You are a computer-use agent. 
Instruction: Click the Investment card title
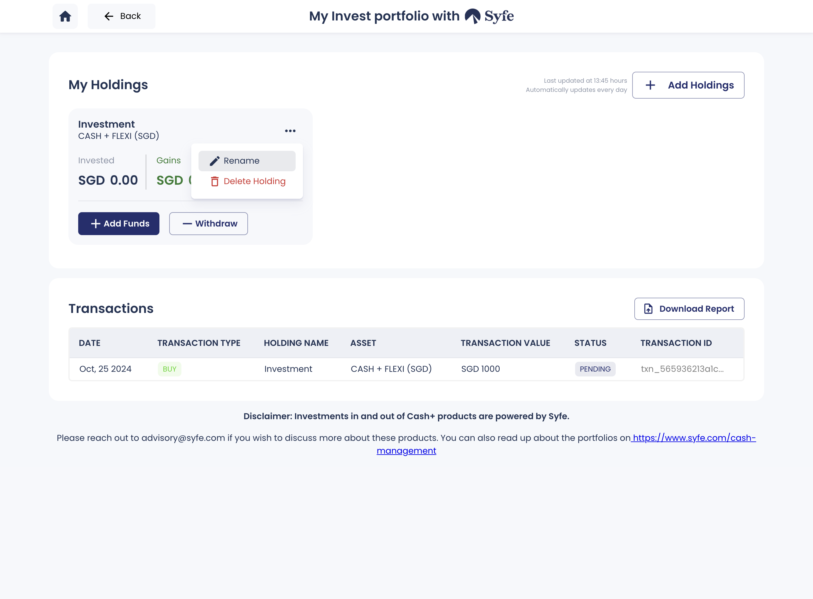click(106, 124)
